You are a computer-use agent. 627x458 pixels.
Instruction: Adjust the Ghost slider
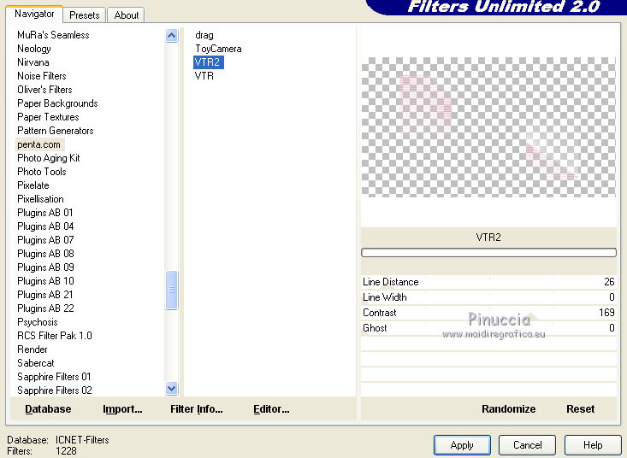point(488,328)
